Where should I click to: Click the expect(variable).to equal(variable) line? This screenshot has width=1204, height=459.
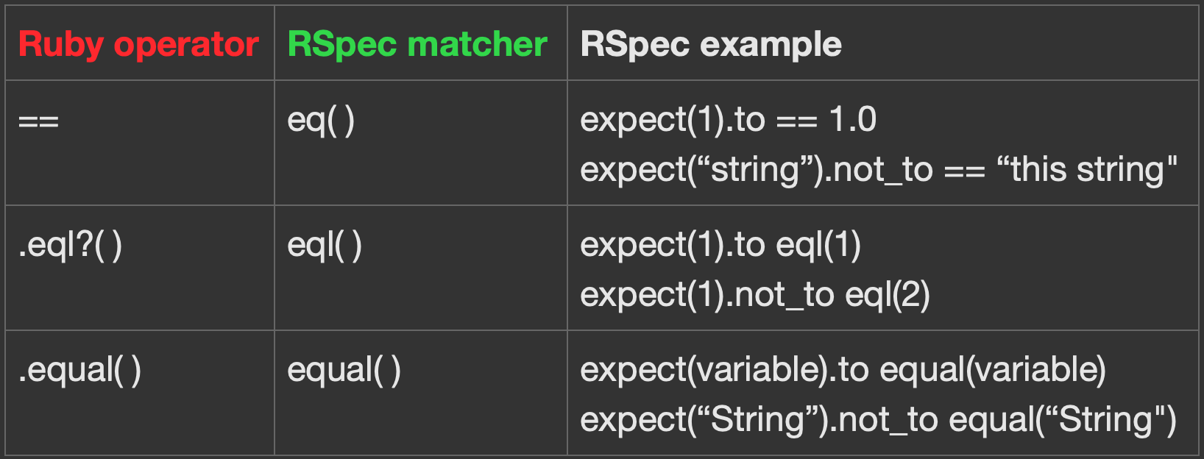click(843, 370)
